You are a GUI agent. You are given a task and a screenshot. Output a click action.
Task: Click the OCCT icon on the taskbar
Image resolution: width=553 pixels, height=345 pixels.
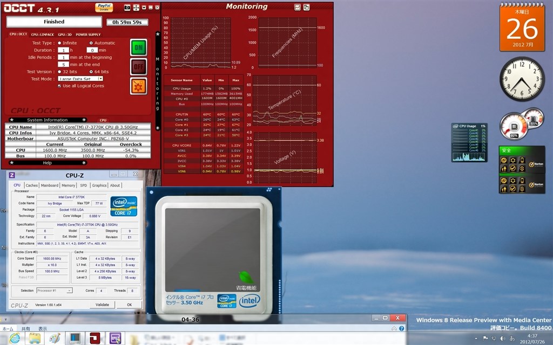[95, 339]
